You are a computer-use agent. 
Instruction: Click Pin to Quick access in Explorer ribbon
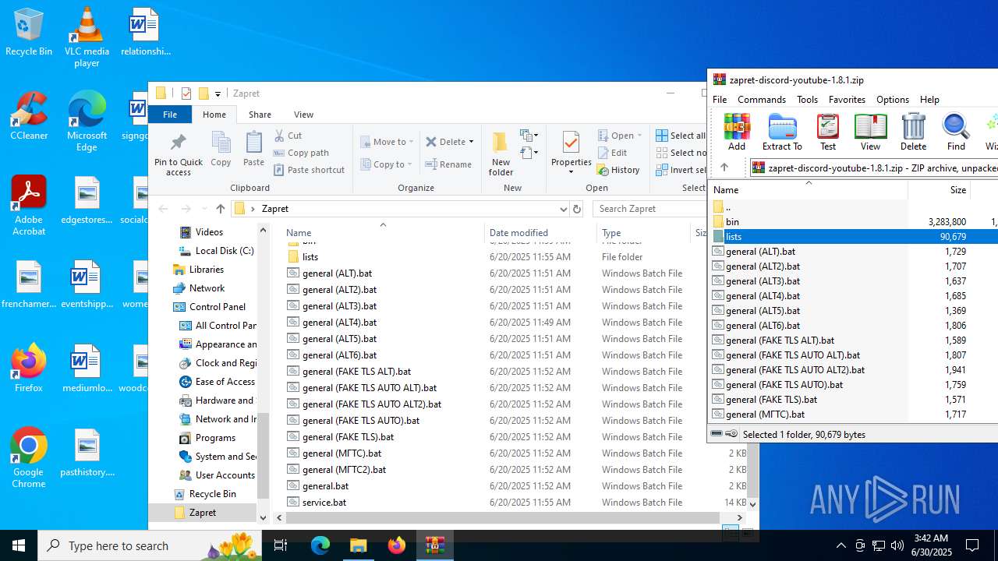click(x=179, y=154)
